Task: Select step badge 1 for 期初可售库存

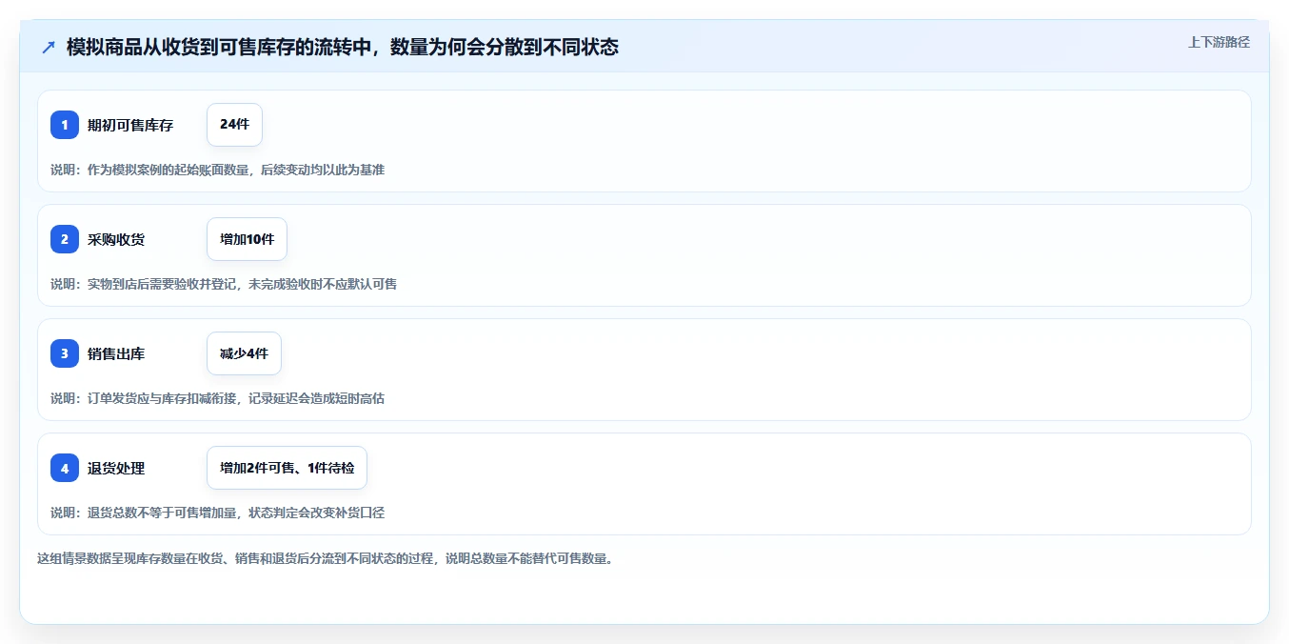Action: (65, 125)
